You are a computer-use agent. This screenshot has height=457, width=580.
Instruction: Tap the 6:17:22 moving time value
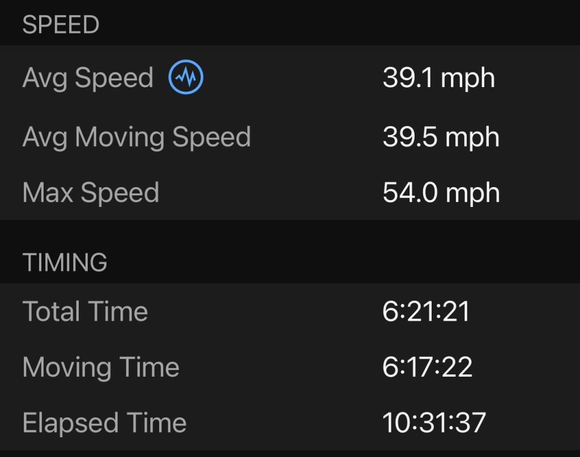[427, 368]
